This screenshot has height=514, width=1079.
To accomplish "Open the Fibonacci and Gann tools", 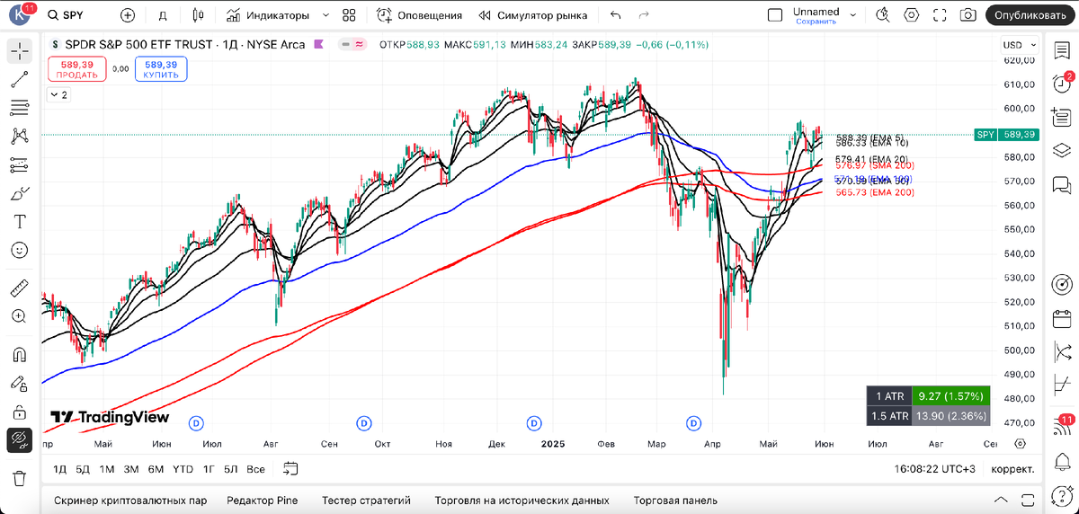I will click(19, 108).
